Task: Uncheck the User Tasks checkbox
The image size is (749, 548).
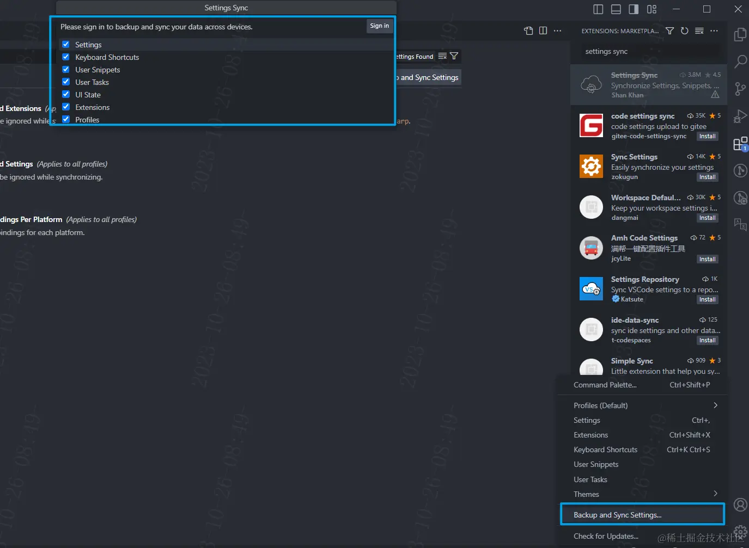Action: [66, 82]
